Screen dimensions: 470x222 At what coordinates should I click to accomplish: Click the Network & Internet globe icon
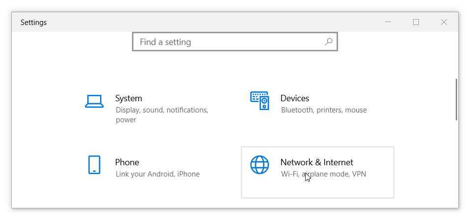pos(260,165)
